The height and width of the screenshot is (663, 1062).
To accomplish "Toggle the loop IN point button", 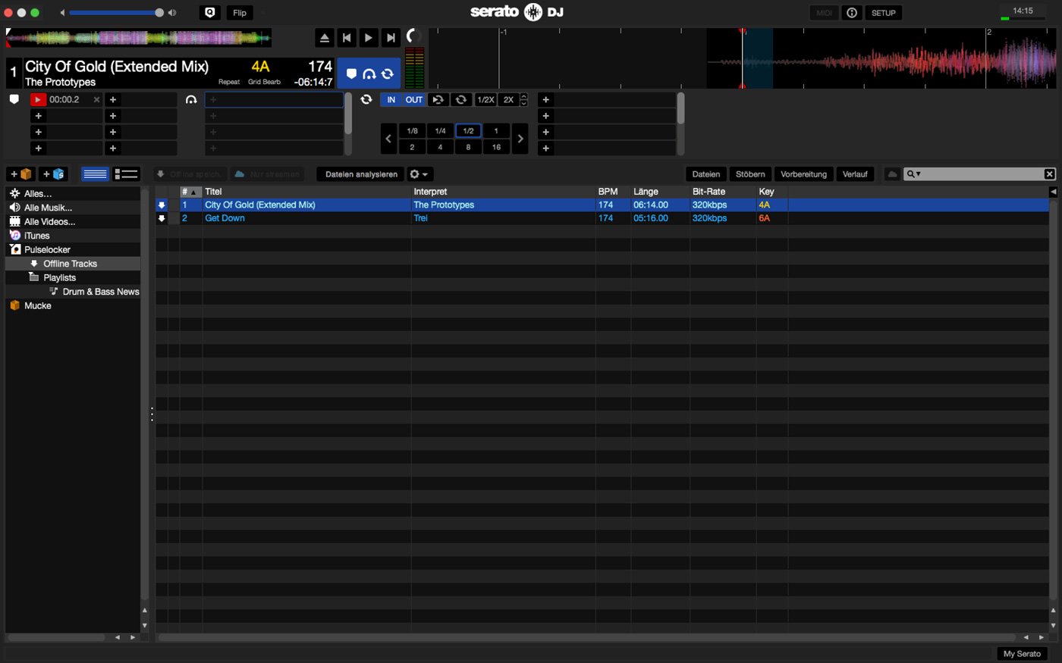I will point(391,100).
